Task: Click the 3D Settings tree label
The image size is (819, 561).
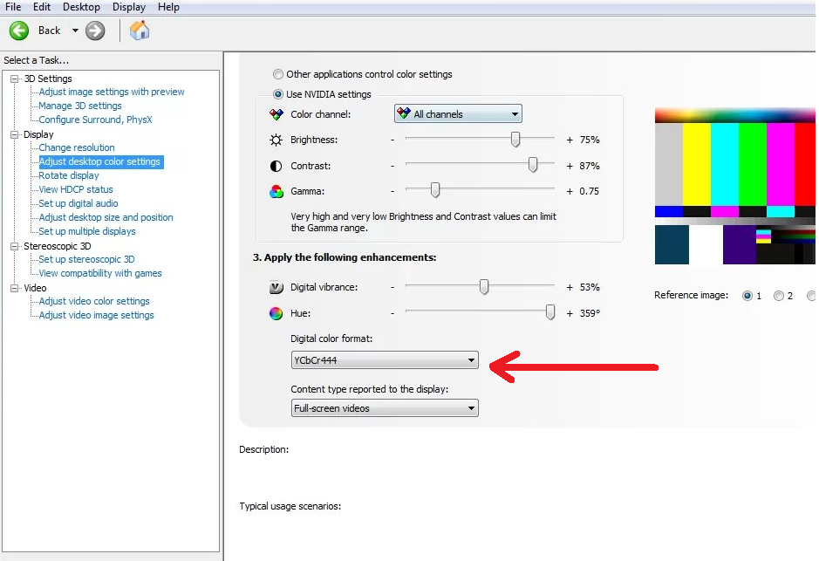Action: click(x=48, y=79)
